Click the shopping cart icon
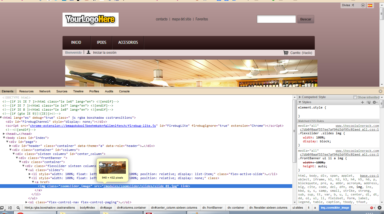The image size is (384, 214). coord(286,53)
